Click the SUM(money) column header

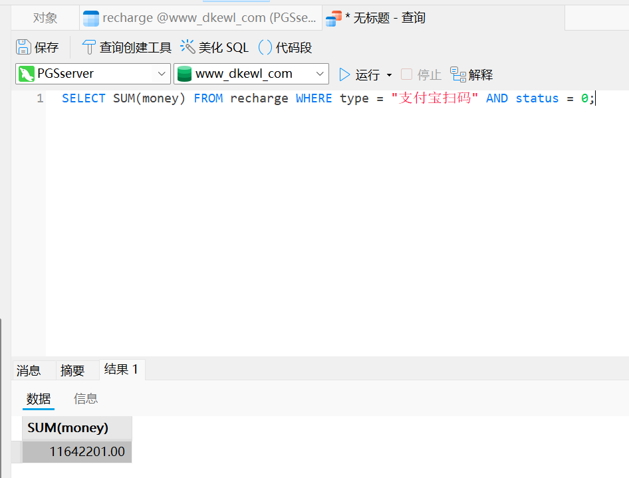pyautogui.click(x=77, y=428)
